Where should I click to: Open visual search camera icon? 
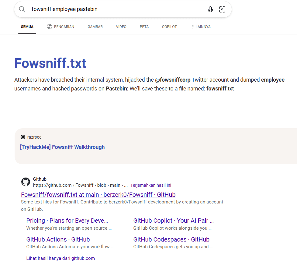pos(222,9)
